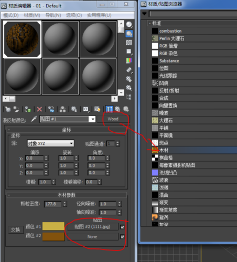This screenshot has width=237, height=262.
Task: Click the 贴图通道 spinner arrows
Action: [117, 144]
